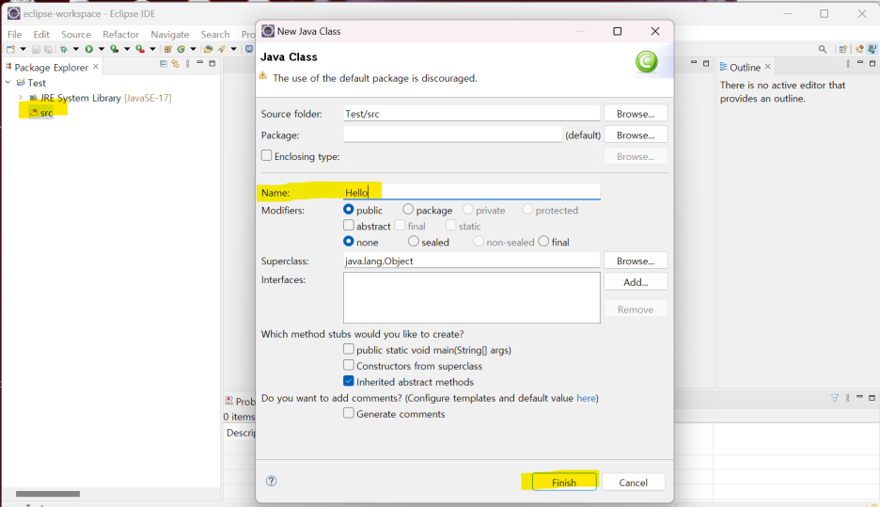
Task: Maximize the Outline view
Action: pos(872,63)
